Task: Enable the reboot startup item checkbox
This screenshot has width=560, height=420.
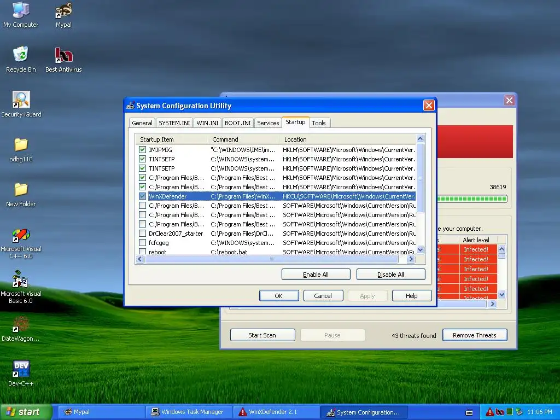Action: 143,252
